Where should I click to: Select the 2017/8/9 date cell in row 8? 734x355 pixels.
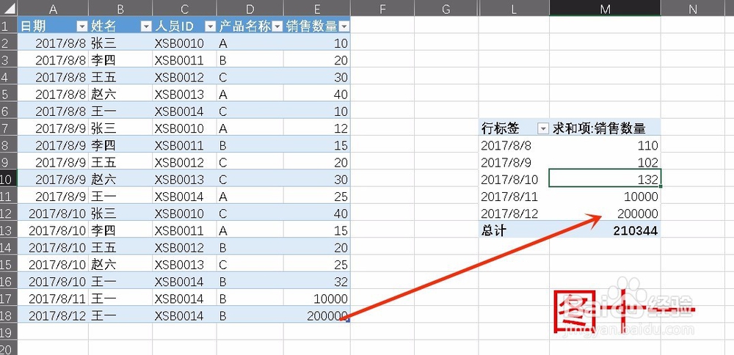click(52, 145)
